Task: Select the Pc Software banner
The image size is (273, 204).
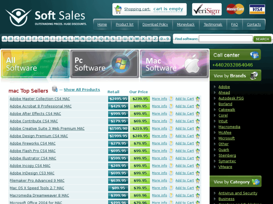Action: [105, 64]
